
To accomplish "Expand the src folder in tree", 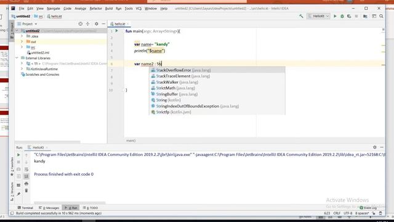I will (22, 47).
